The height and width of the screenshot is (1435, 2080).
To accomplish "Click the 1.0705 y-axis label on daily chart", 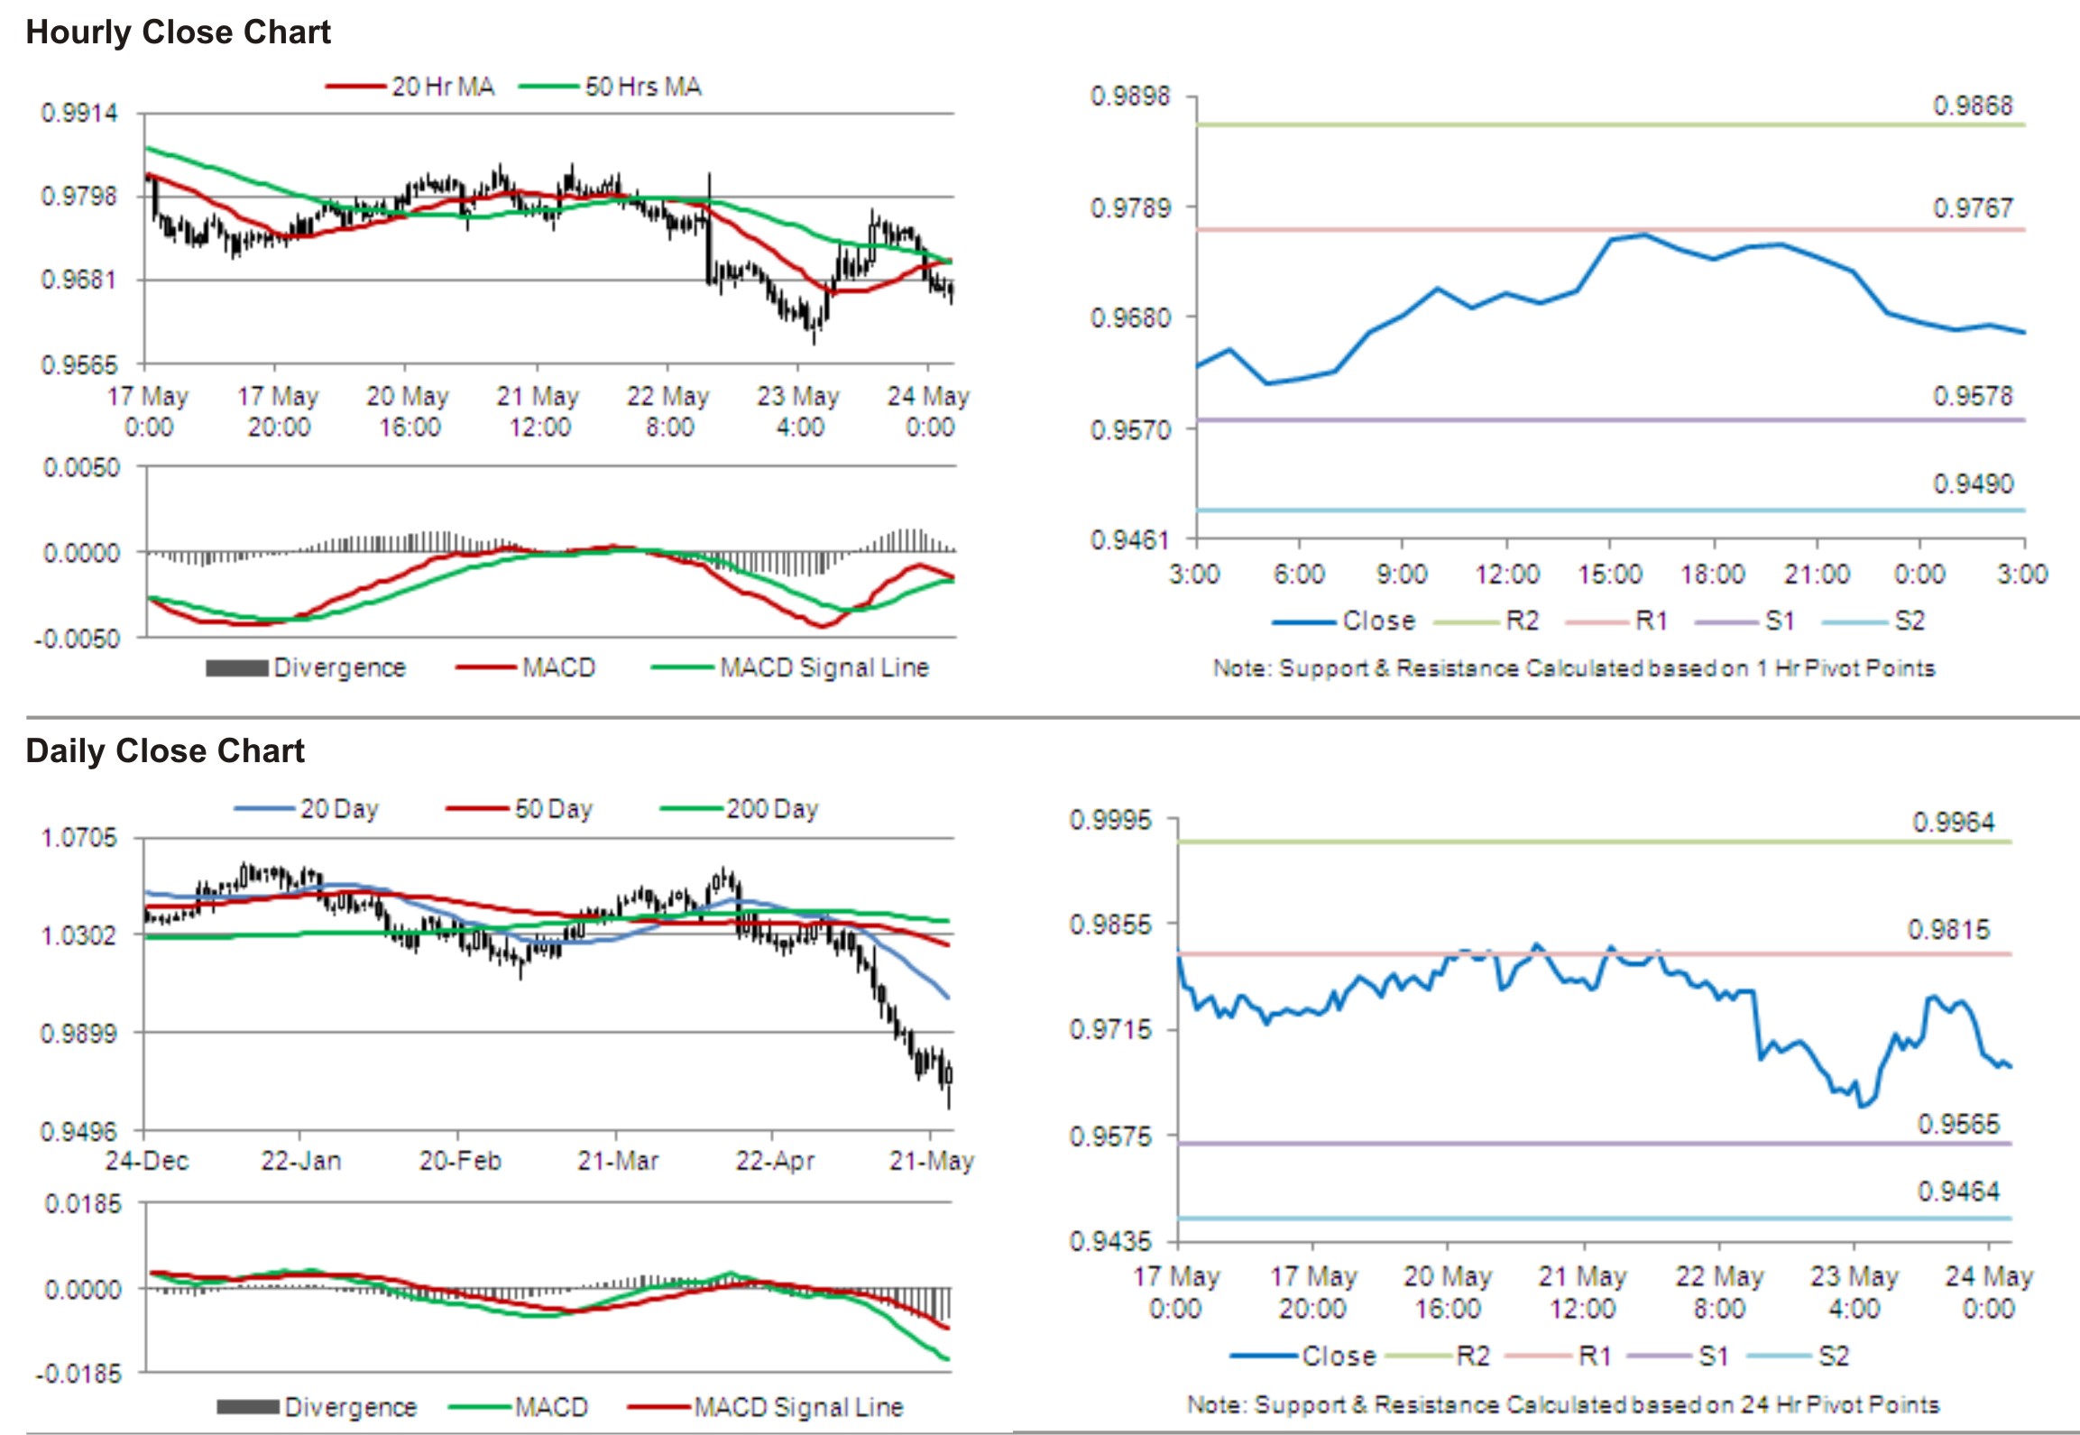I will (x=79, y=838).
